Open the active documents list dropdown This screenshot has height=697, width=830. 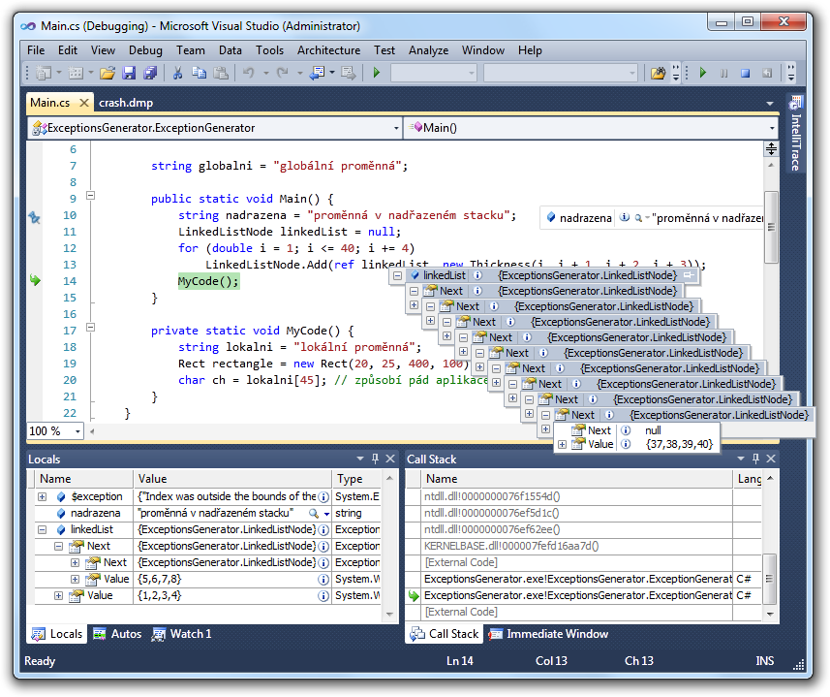coord(770,104)
